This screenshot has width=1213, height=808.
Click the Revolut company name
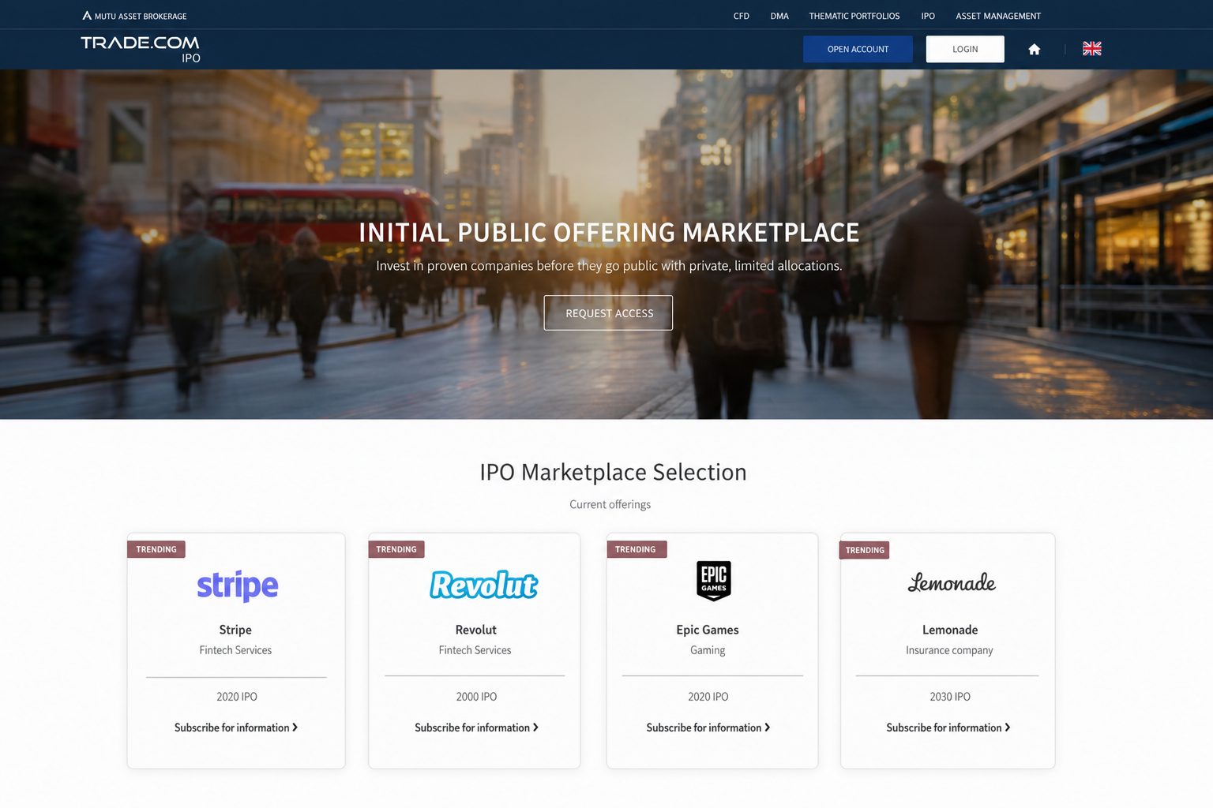click(475, 630)
